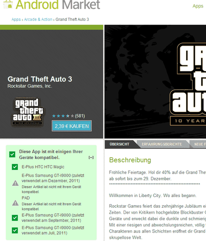The width and height of the screenshot is (206, 241).
Task: Buy the app for 2,39 €
Action: tap(72, 126)
